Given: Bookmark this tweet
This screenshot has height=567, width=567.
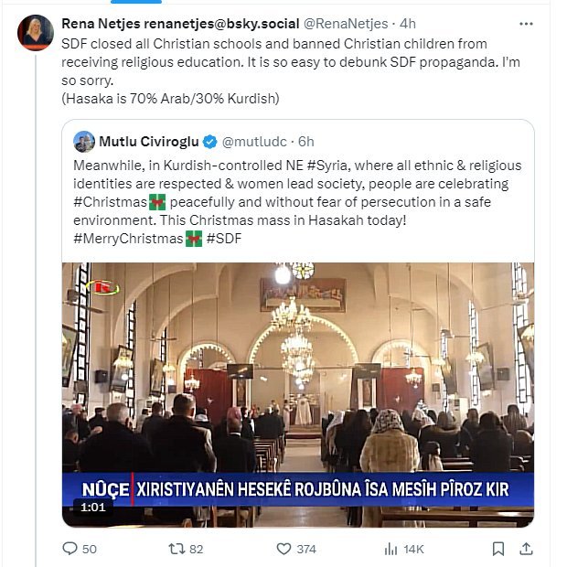Looking at the screenshot, I should (497, 548).
